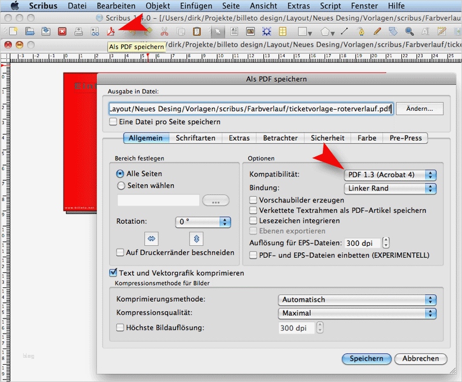The image size is (462, 382).
Task: Open the Apple menu
Action: point(15,6)
